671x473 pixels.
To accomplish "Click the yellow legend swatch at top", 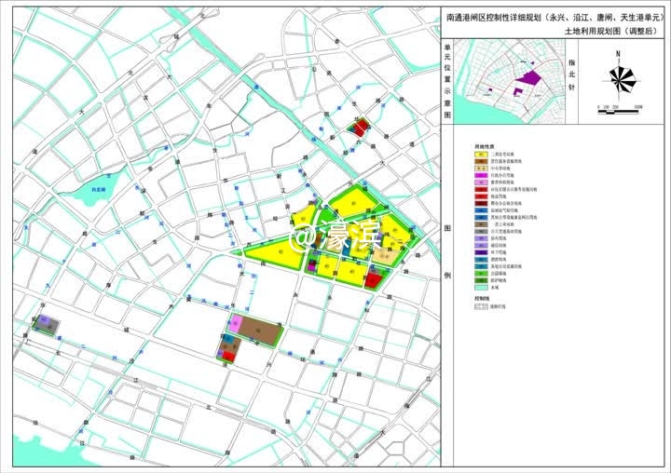I will click(x=482, y=155).
